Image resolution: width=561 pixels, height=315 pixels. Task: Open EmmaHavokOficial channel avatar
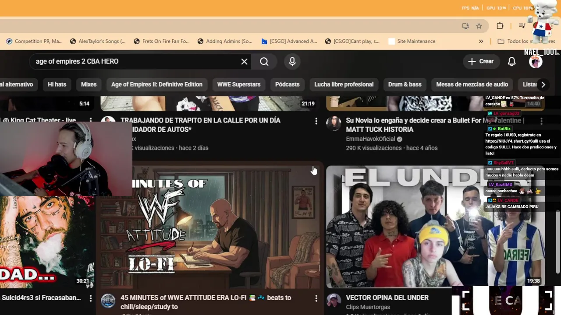click(x=334, y=123)
